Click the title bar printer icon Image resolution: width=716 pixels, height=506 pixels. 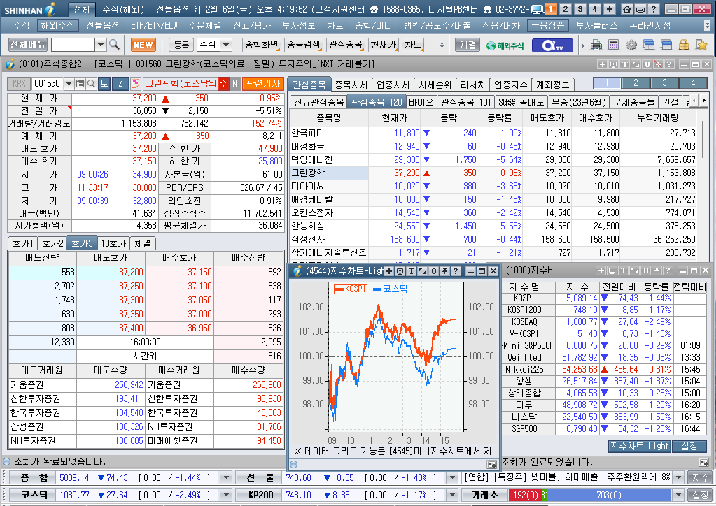(640, 8)
